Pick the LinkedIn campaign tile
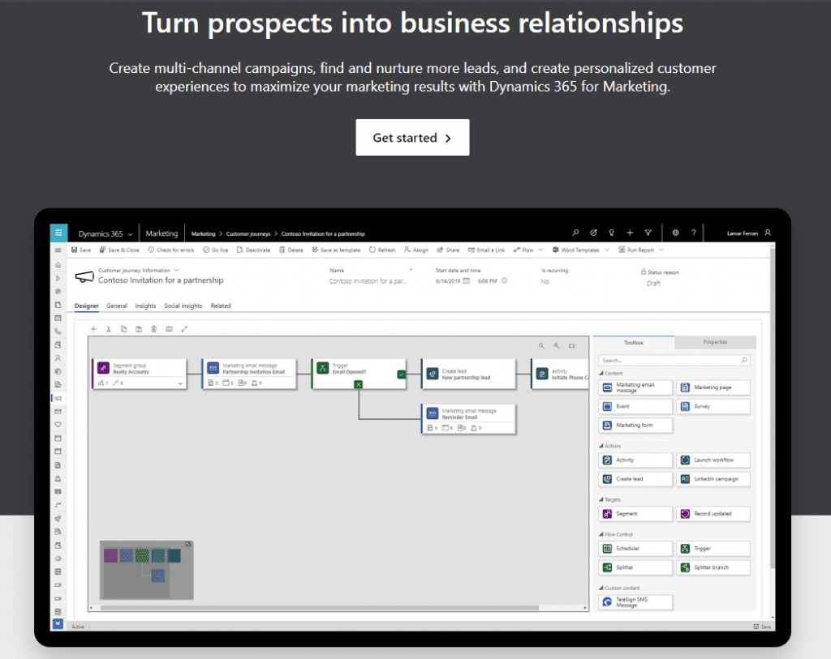 714,479
